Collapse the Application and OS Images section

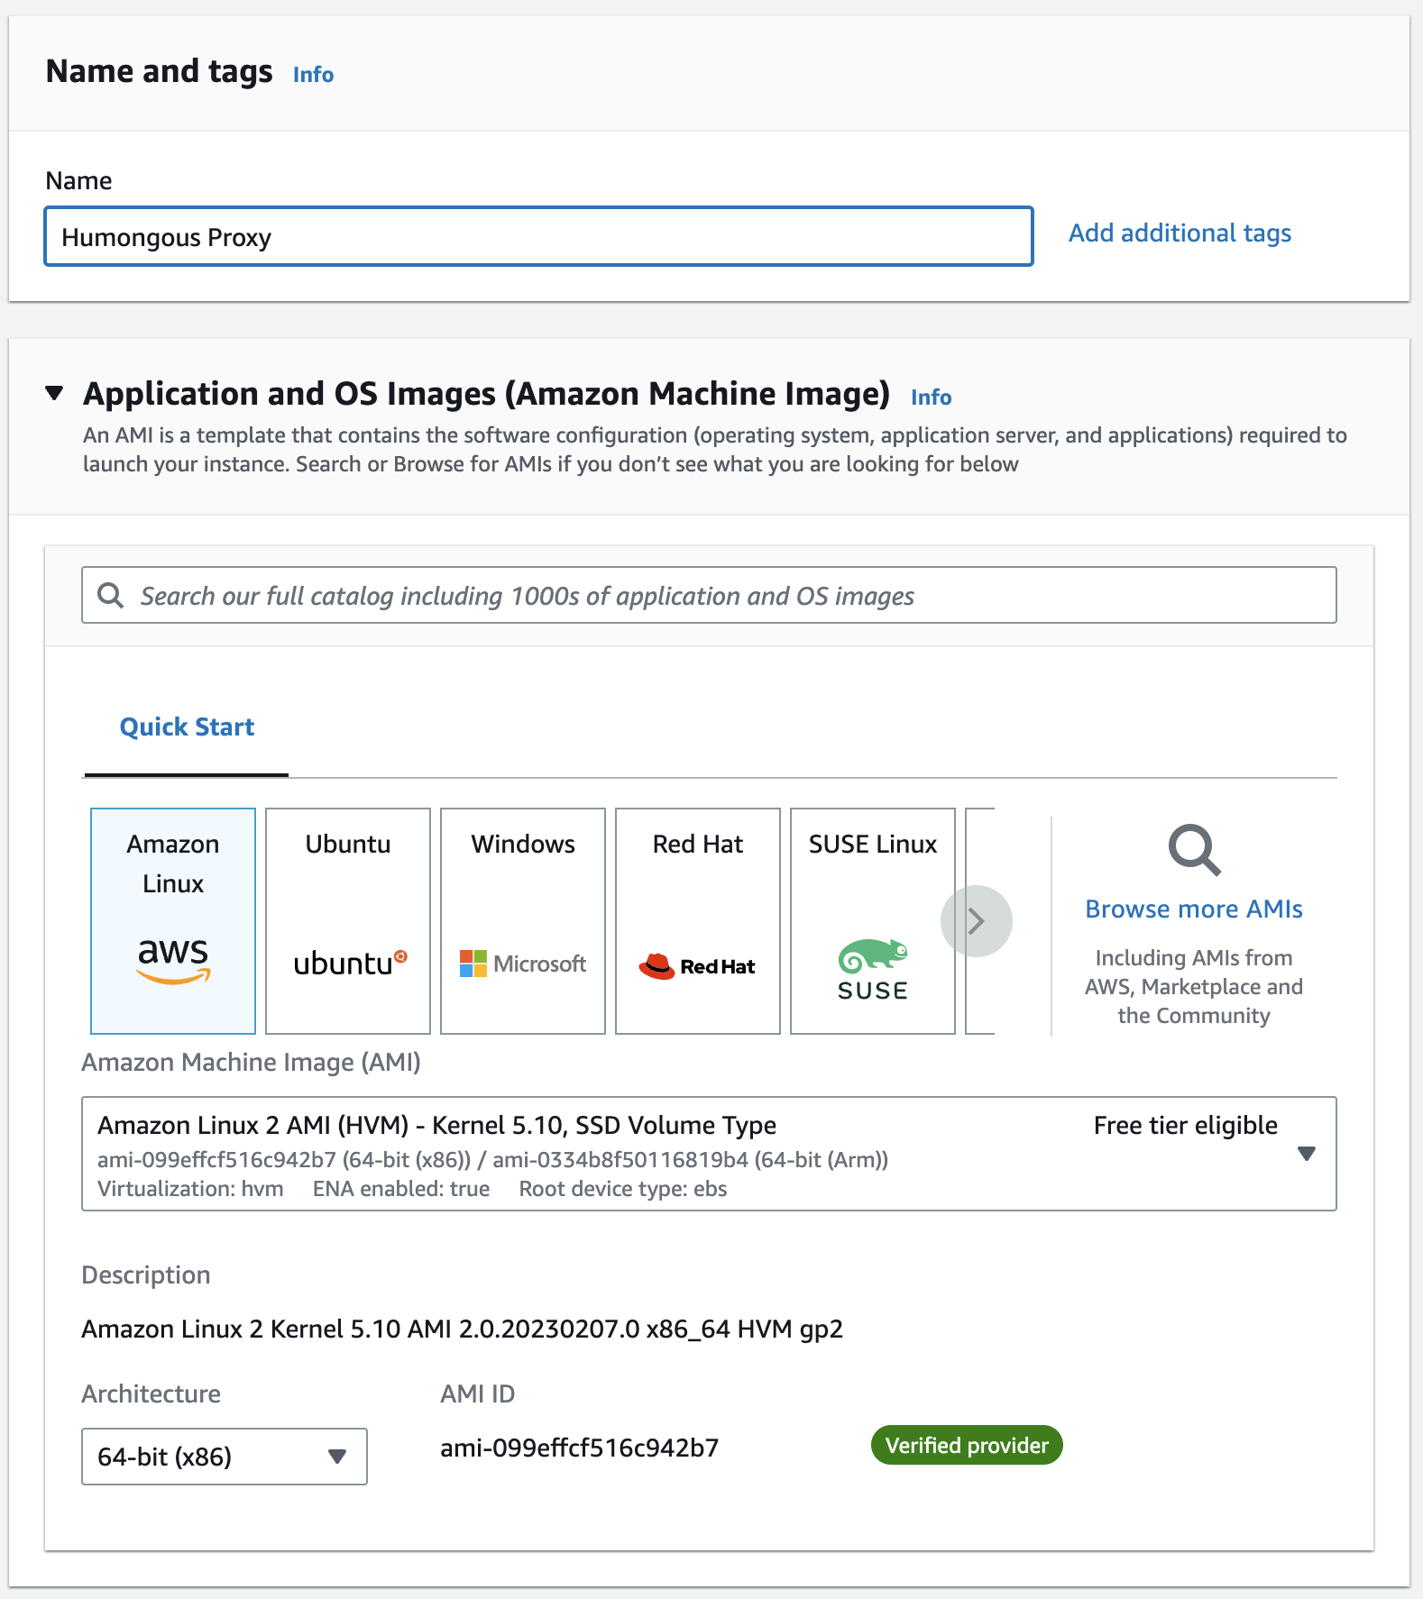point(55,393)
